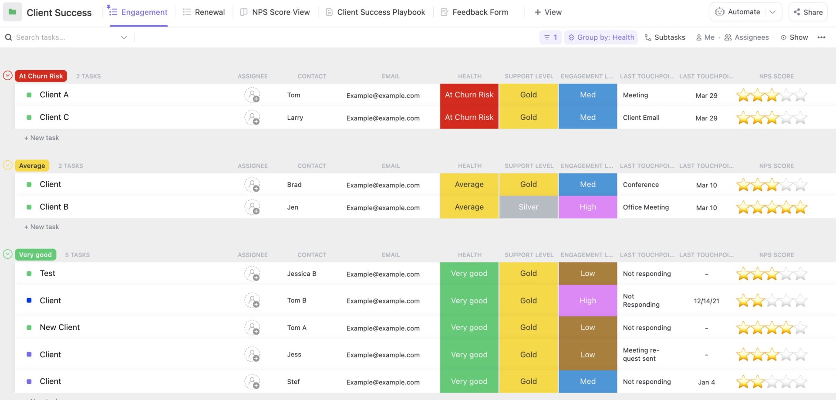836x400 pixels.
Task: Click Group by: Health setting
Action: (601, 37)
